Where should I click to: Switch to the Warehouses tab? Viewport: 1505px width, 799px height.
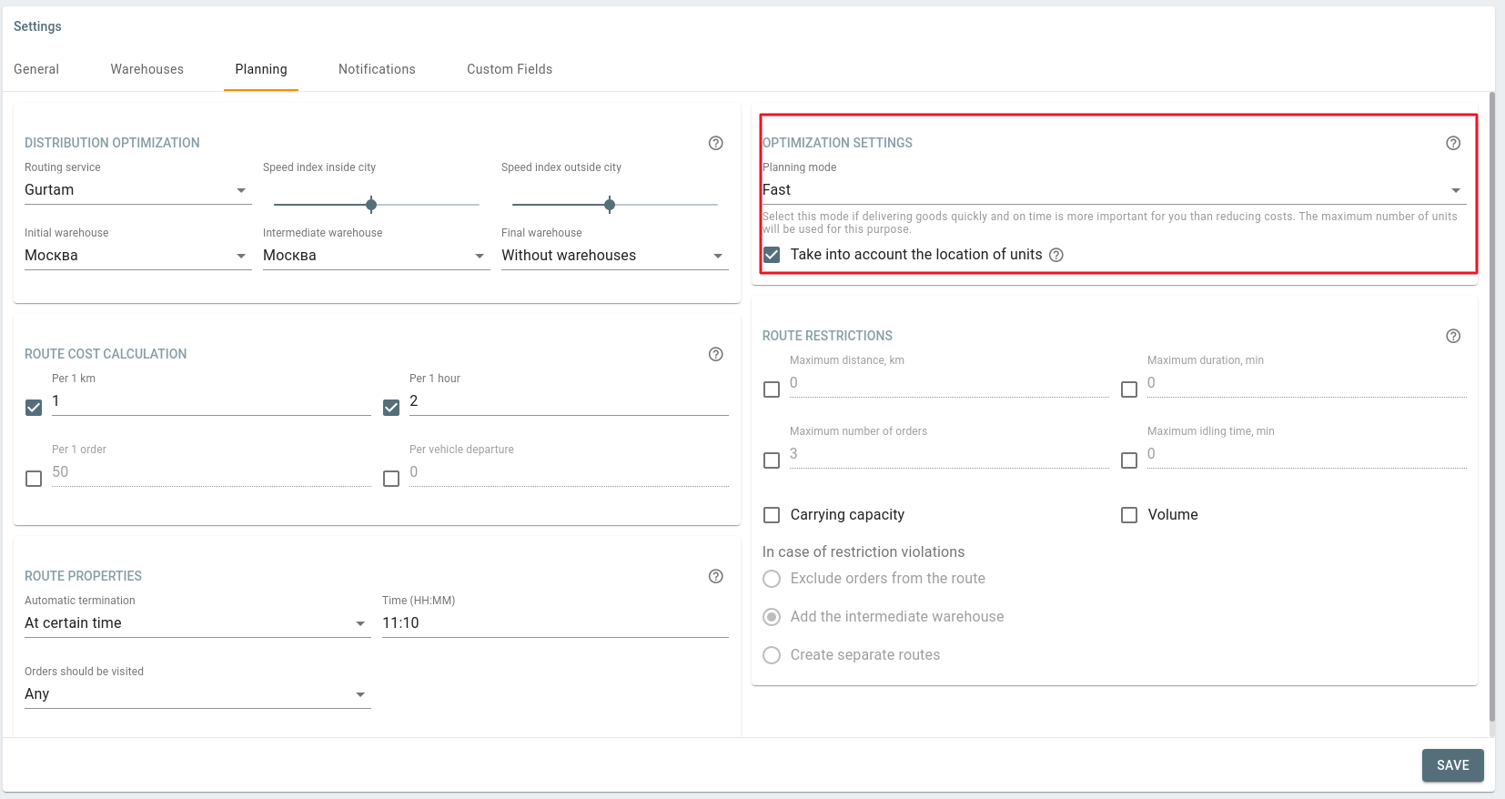(146, 69)
